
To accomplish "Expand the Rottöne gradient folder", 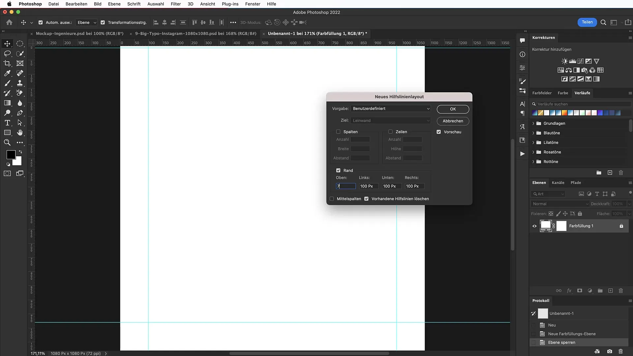I will pyautogui.click(x=533, y=162).
